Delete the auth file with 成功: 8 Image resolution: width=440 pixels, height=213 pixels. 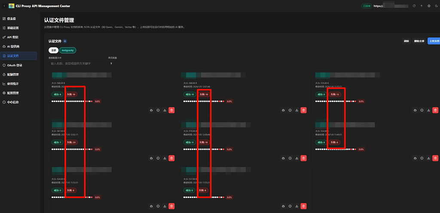pos(171,111)
